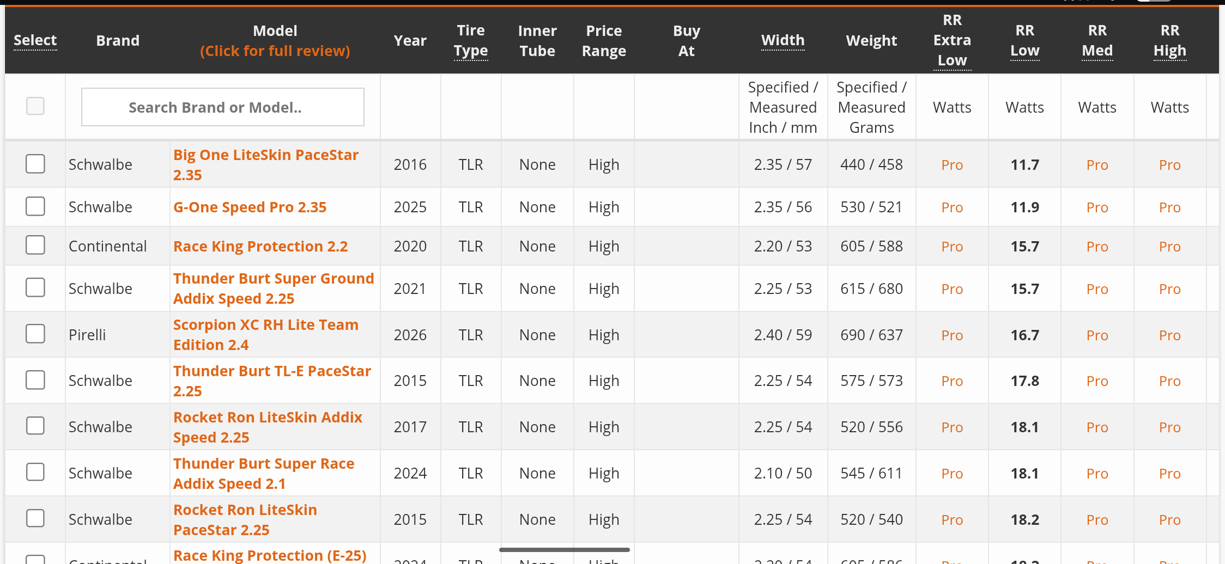Click RR High Pro link for Thunder Burt Super Race
This screenshot has width=1225, height=564.
tap(1170, 474)
